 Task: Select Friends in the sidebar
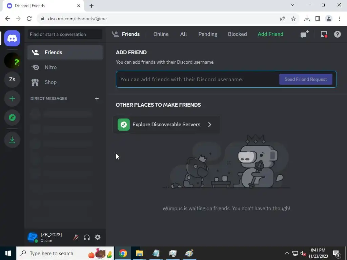click(65, 52)
